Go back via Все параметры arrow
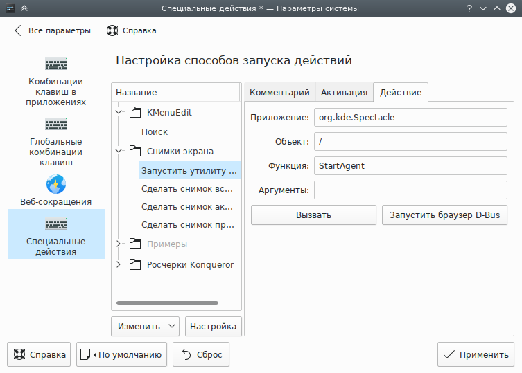The height and width of the screenshot is (373, 522). (x=19, y=30)
